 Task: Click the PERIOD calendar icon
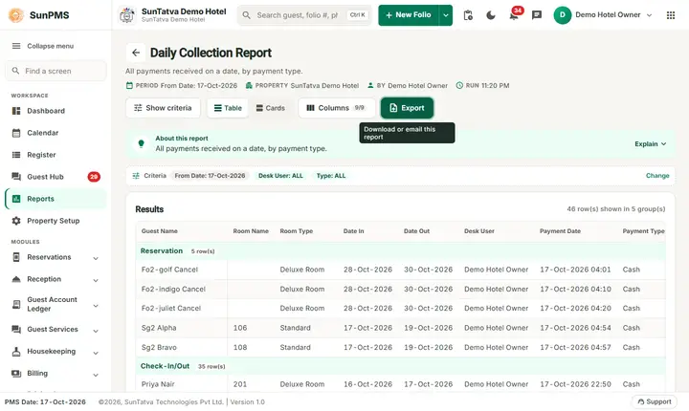pos(129,86)
